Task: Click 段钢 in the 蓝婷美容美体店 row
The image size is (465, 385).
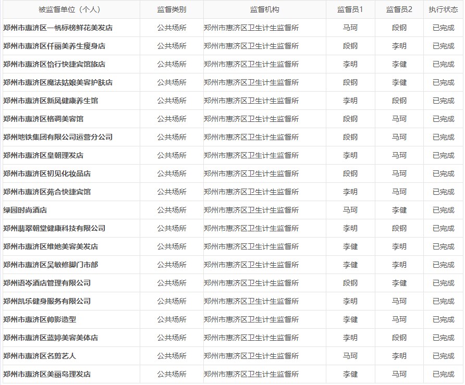Action: pyautogui.click(x=399, y=338)
